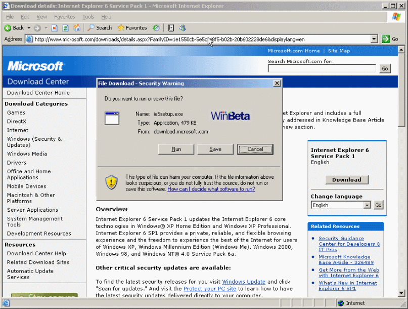Expand the Back history dropdown arrow
This screenshot has width=408, height=309.
pos(29,28)
